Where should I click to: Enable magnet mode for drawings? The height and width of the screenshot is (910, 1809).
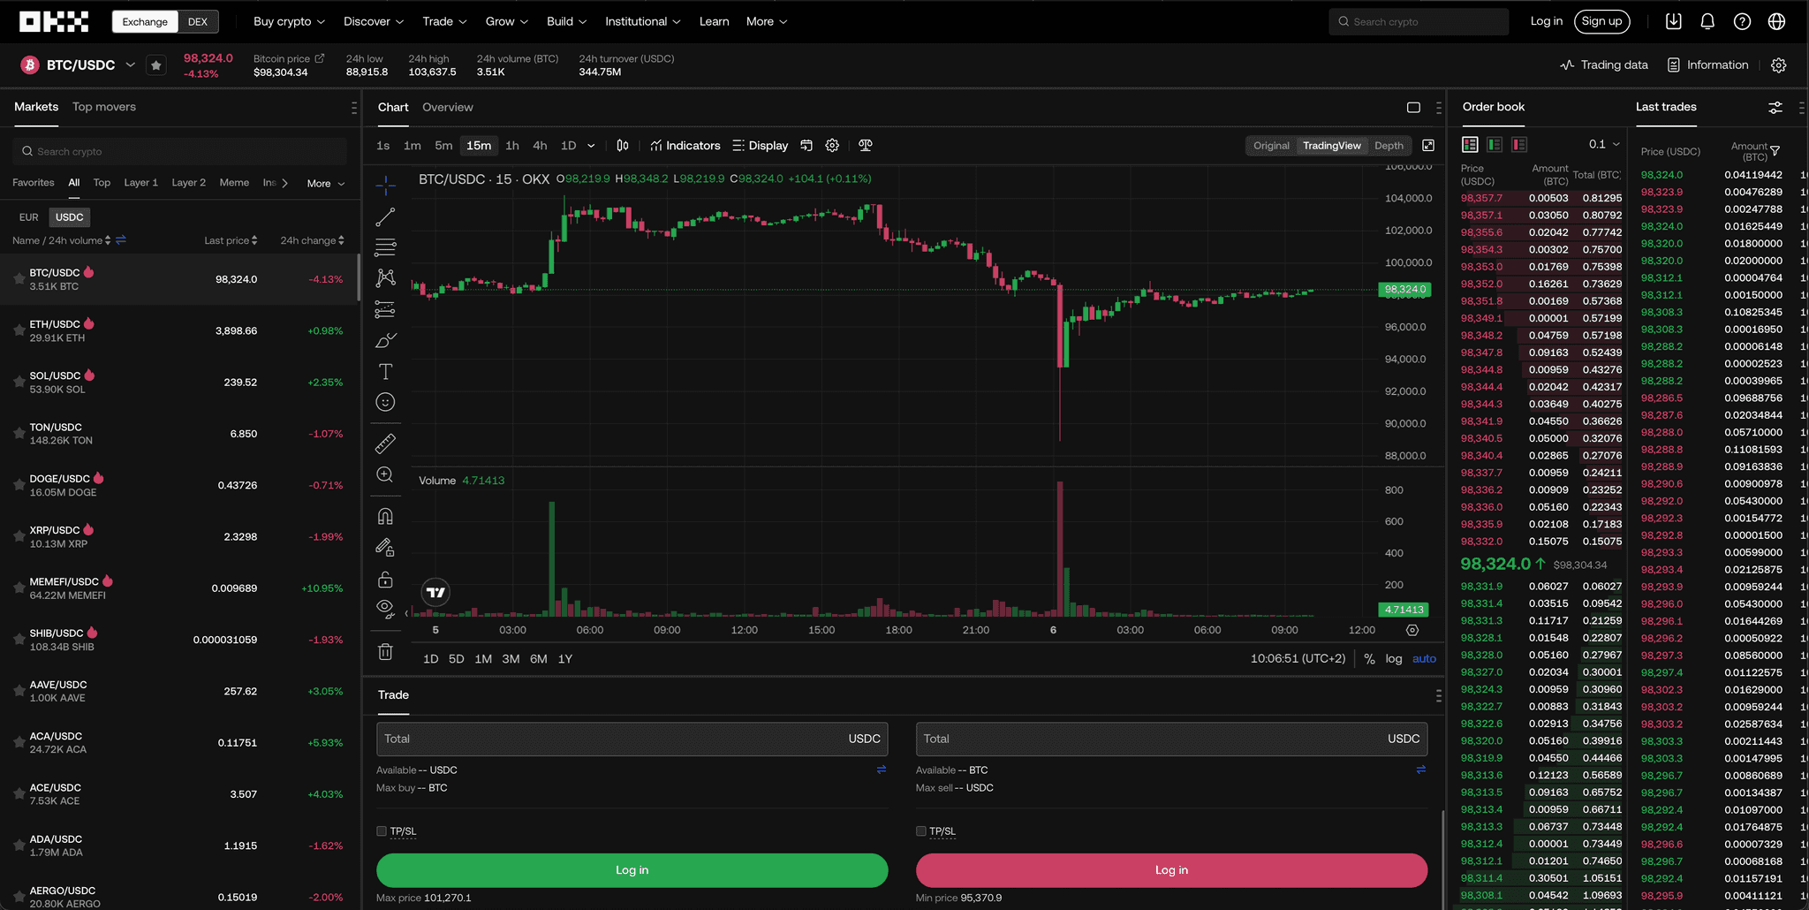386,515
